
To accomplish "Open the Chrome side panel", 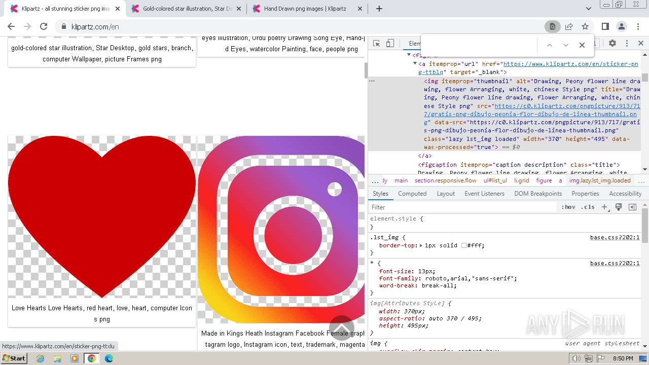I will [605, 26].
